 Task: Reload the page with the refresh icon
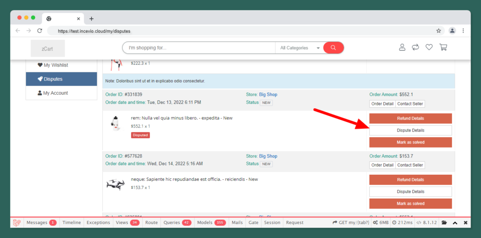click(x=40, y=31)
